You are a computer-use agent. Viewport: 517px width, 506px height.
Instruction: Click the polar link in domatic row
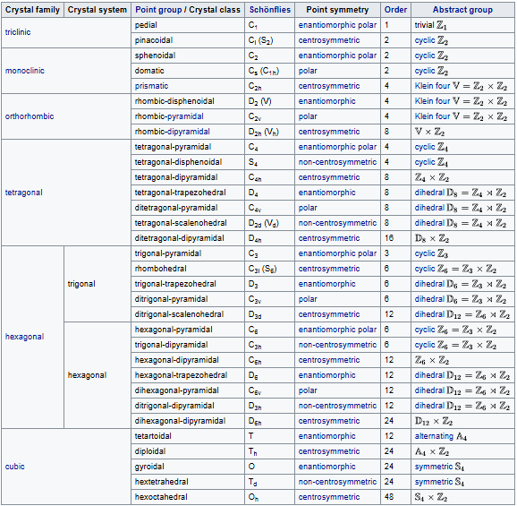click(x=308, y=71)
